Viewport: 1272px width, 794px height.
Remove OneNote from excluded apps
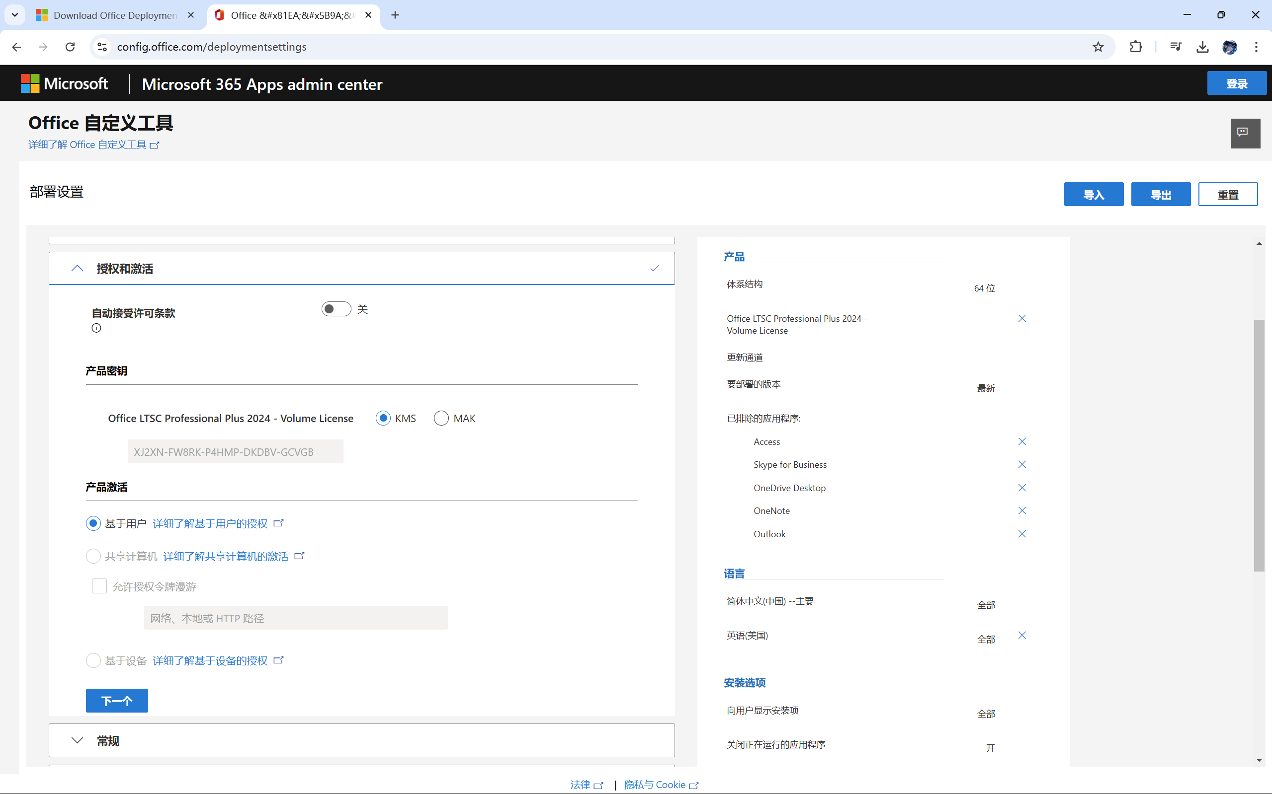(1022, 510)
